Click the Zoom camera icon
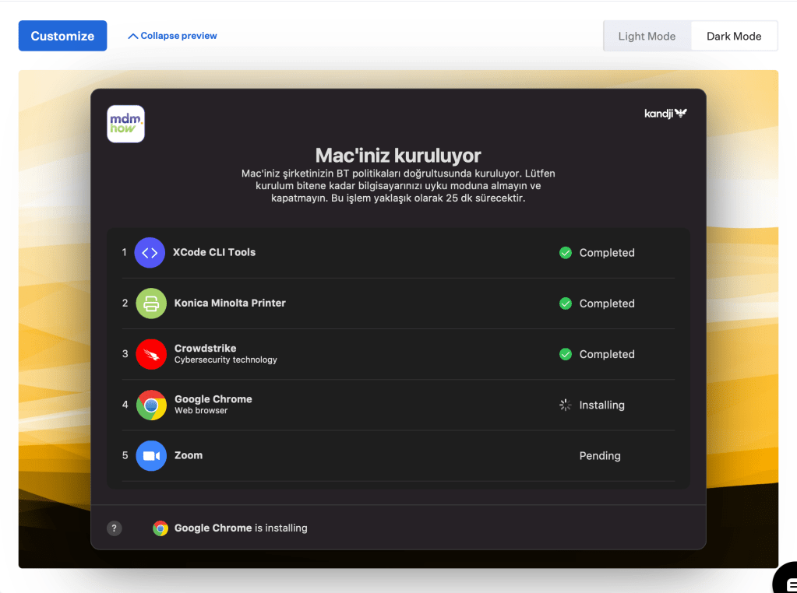Screen dimensions: 797x593 [x=151, y=455]
